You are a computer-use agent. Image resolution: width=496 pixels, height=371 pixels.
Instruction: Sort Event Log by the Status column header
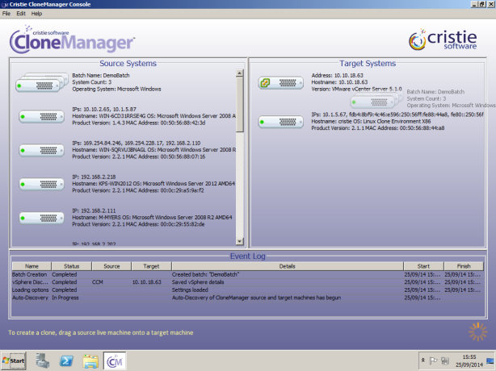[71, 266]
